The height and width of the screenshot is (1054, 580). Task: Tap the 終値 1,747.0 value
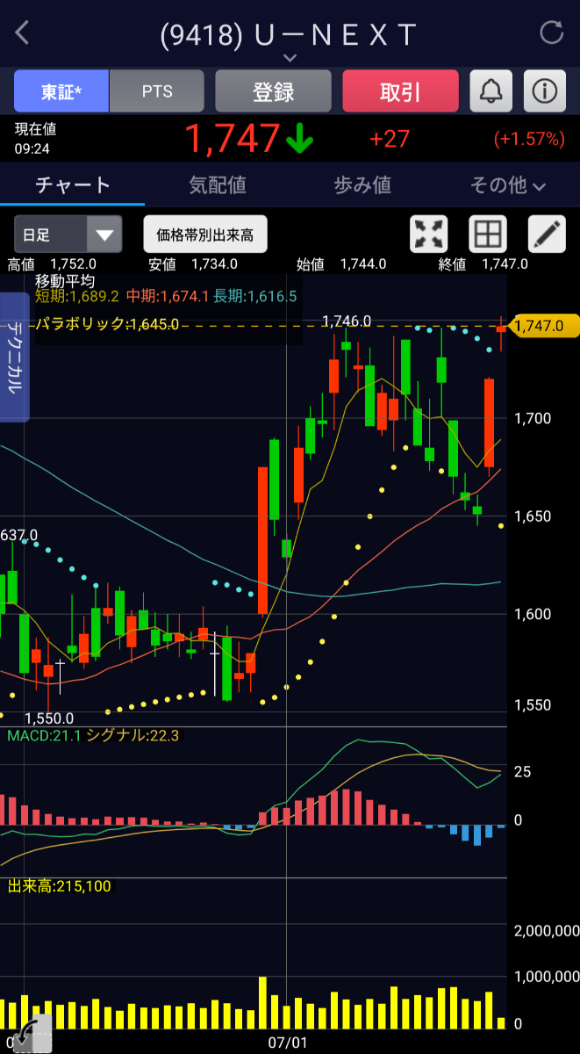(483, 263)
